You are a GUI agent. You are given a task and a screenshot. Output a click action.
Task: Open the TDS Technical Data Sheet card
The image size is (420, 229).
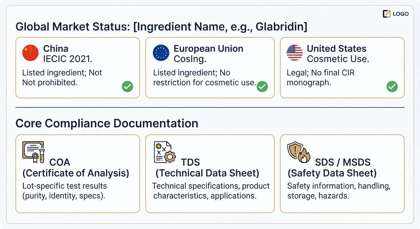210,174
